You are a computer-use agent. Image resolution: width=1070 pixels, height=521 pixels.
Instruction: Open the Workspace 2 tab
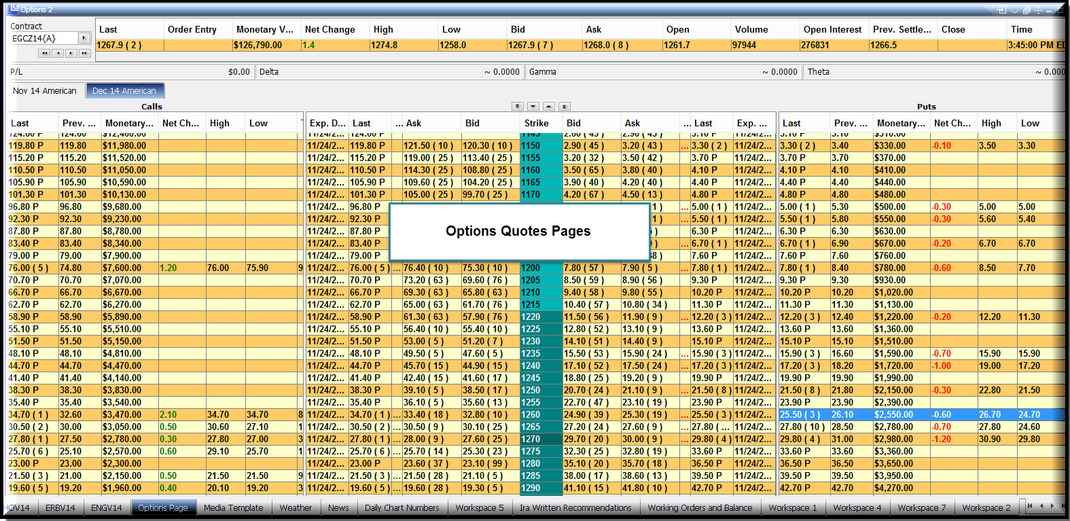click(x=986, y=507)
